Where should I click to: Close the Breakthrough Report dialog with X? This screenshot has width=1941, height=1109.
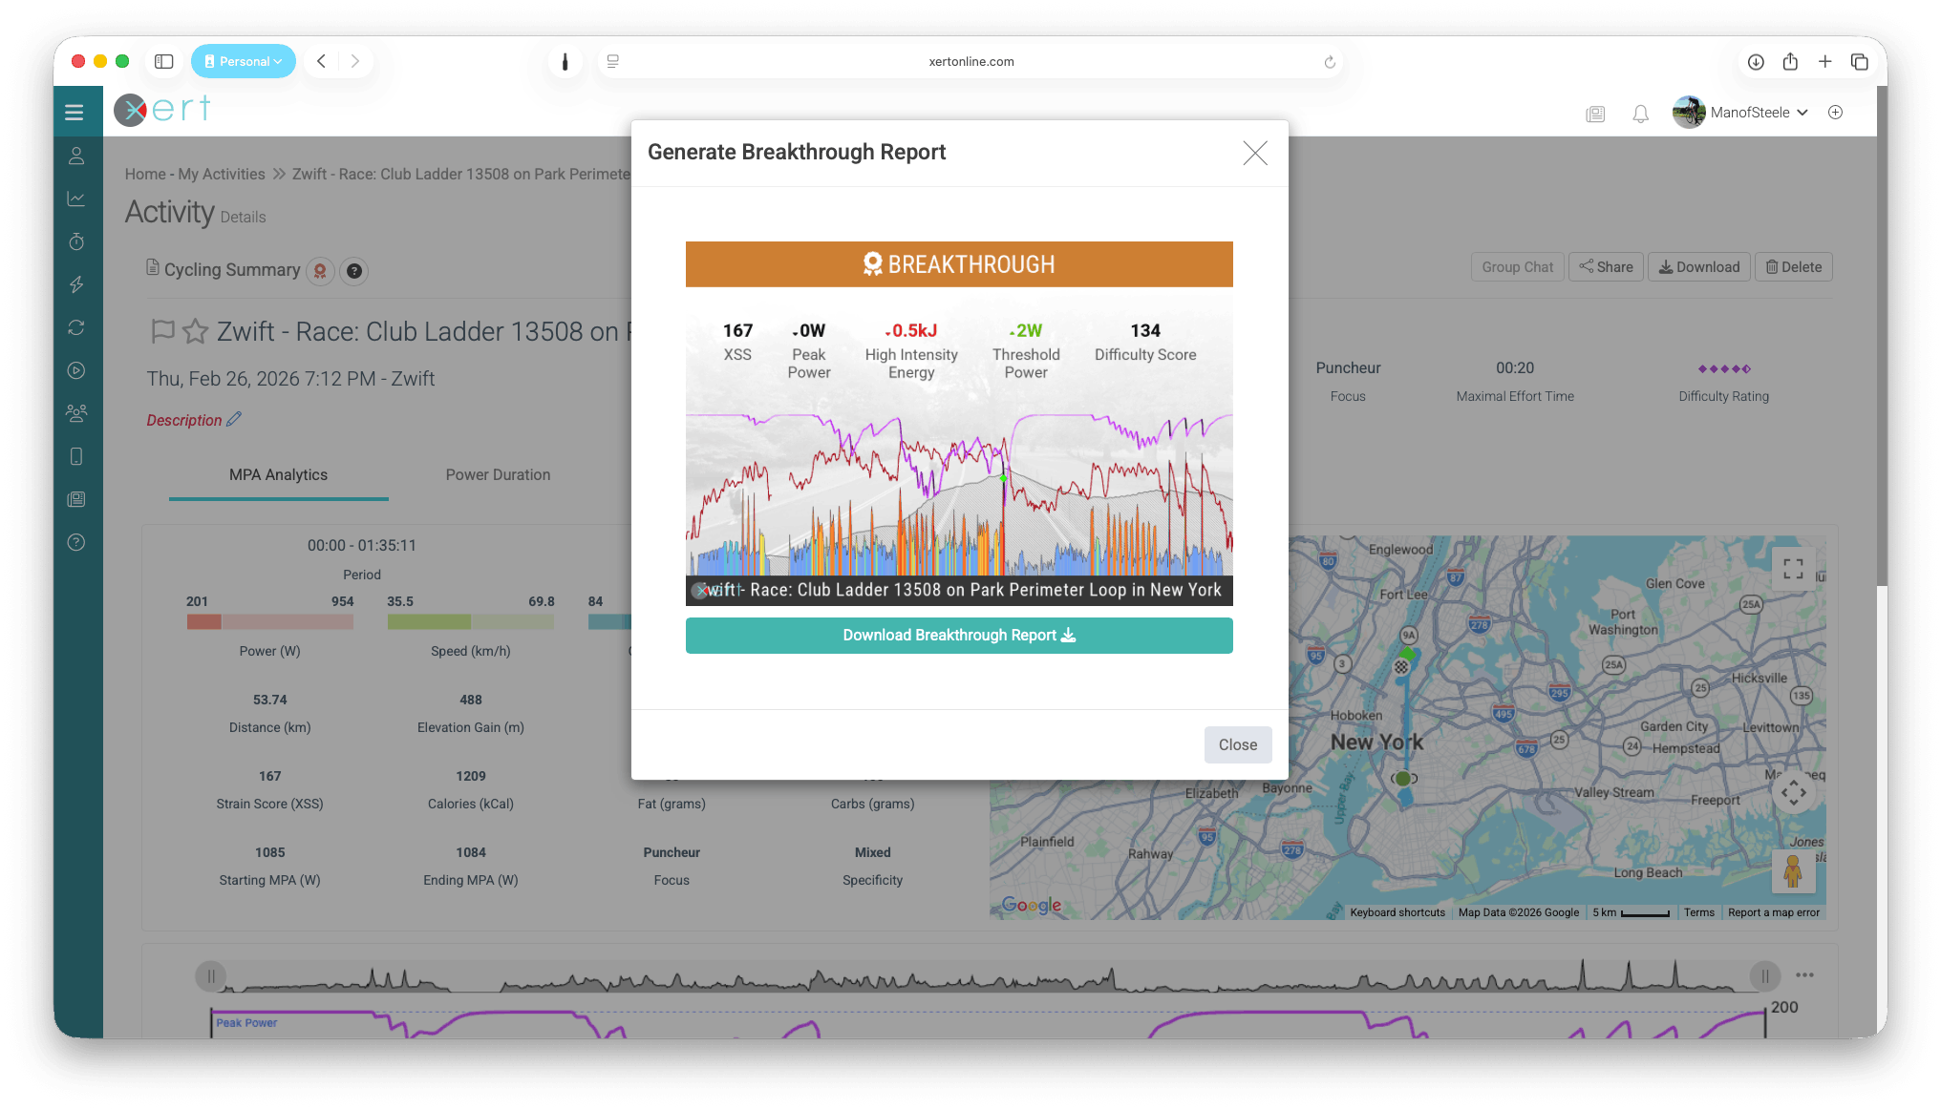point(1254,153)
